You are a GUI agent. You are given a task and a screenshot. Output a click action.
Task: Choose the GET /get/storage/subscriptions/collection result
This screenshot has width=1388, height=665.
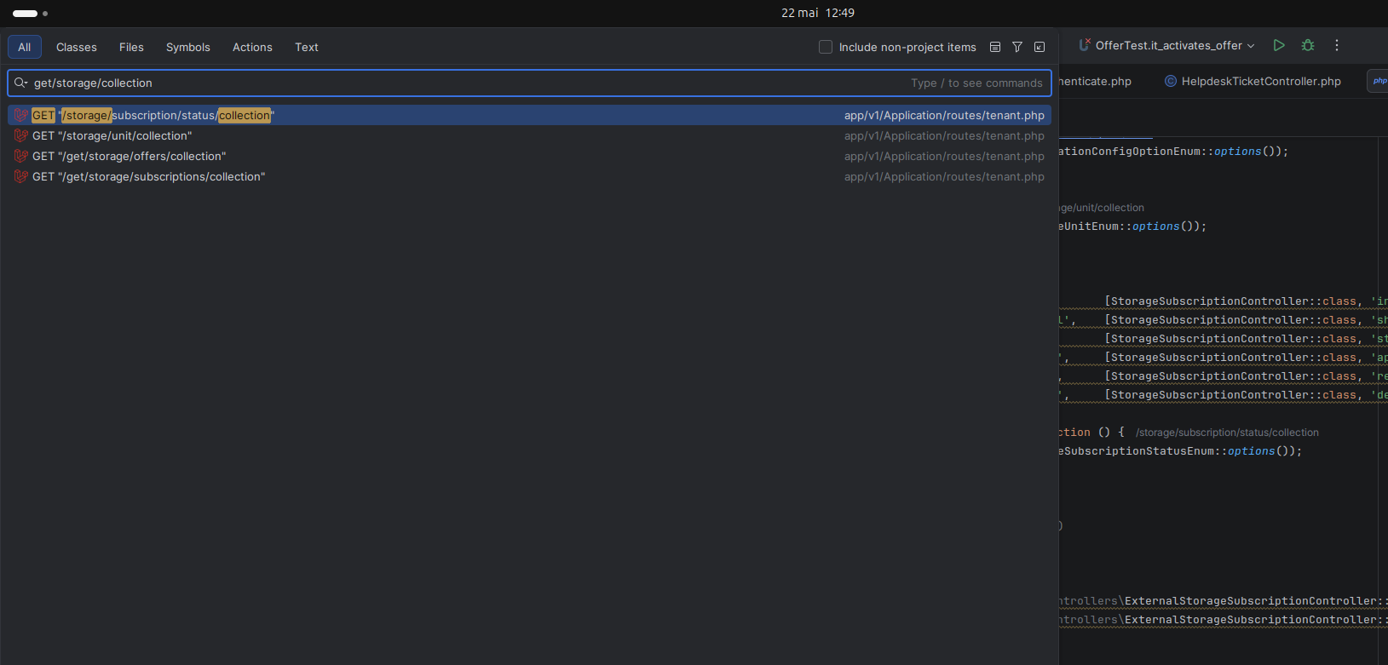(x=529, y=176)
